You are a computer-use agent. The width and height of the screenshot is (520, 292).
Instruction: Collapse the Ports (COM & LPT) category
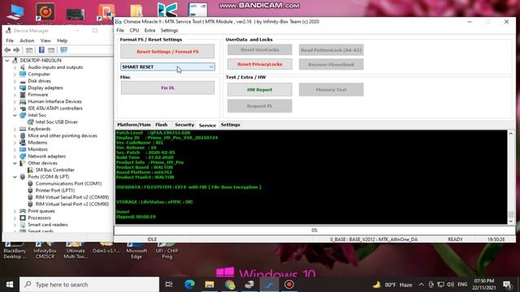coord(15,177)
